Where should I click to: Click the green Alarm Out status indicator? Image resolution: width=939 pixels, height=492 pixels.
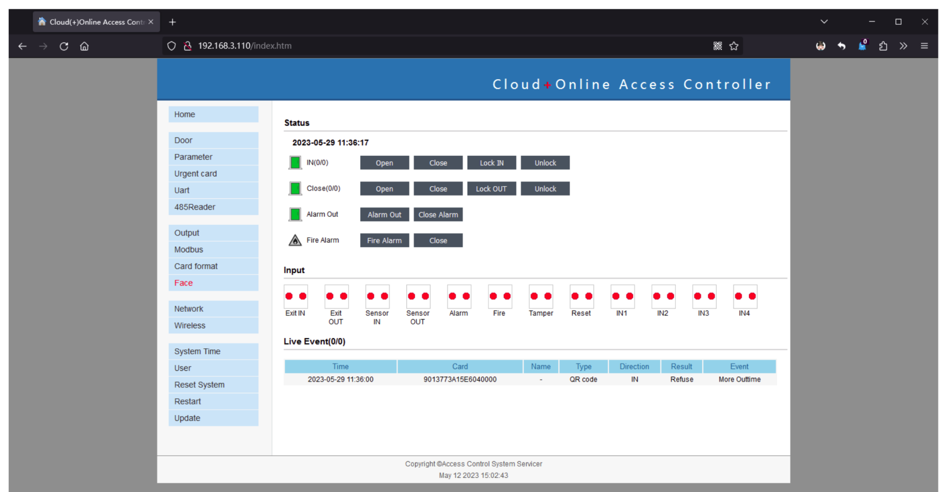[x=295, y=214]
